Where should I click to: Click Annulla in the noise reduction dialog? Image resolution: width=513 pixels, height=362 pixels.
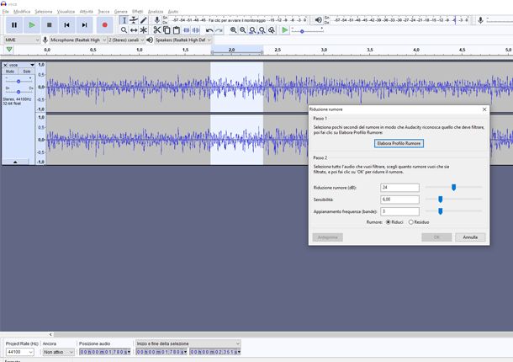[x=470, y=237]
